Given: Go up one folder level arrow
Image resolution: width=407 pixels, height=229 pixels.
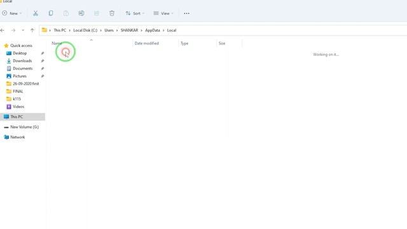Looking at the screenshot, I should coord(32,31).
